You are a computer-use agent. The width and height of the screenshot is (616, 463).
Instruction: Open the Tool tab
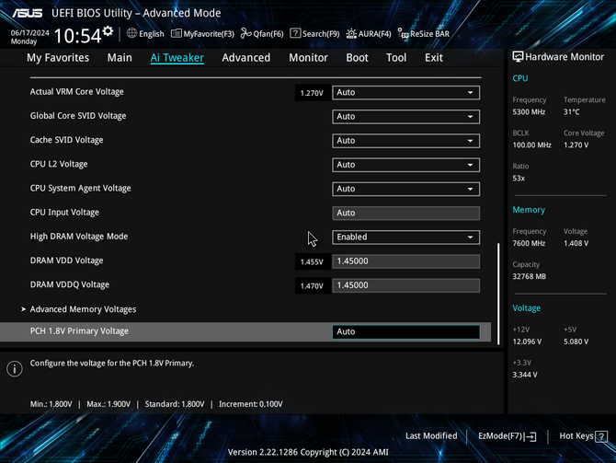[x=396, y=58]
